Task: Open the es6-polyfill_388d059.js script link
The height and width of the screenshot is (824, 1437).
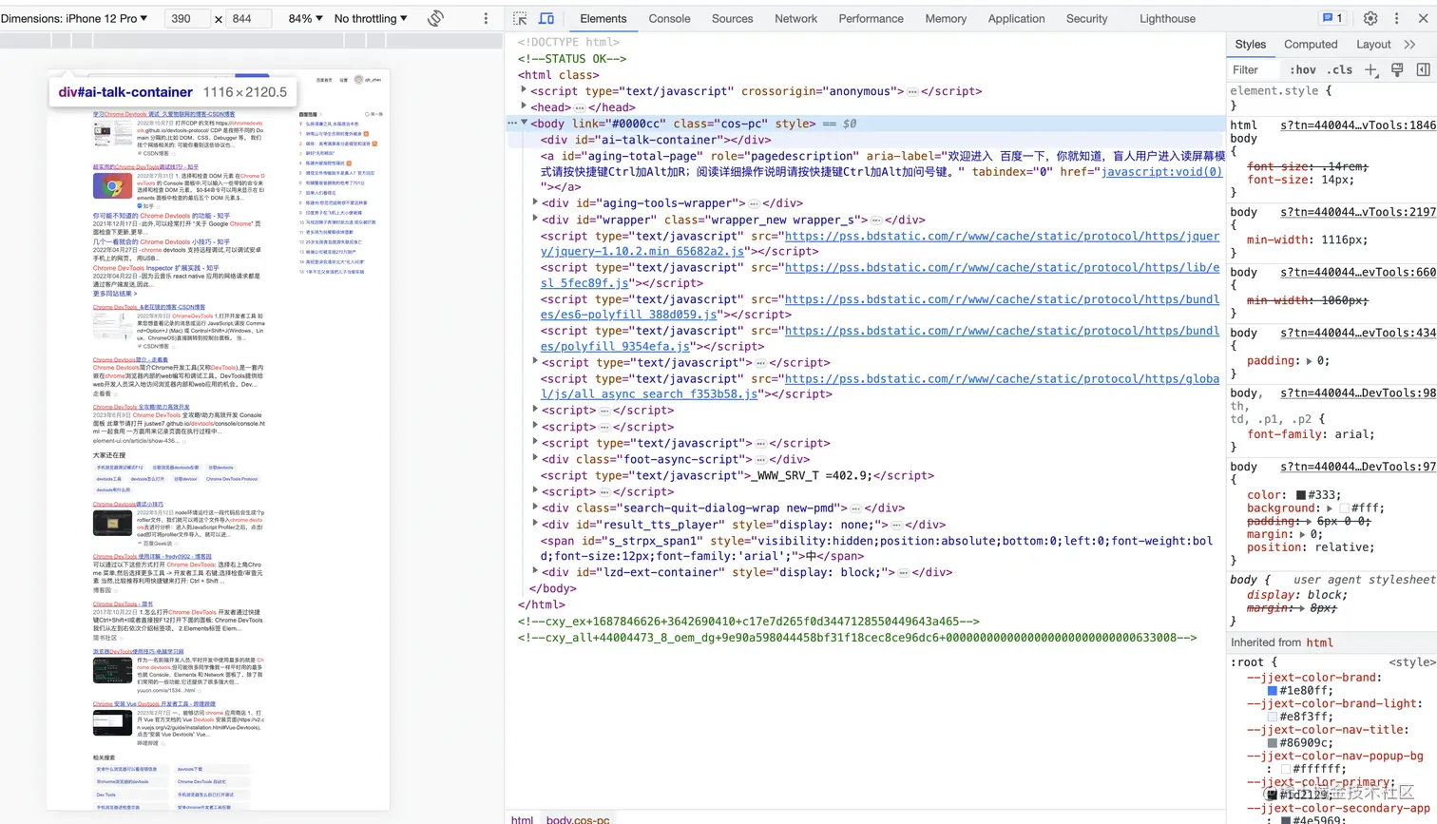Action: 880,307
